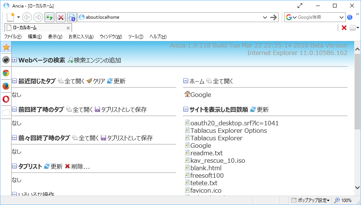This screenshot has height=205, width=361.
Task: Click 検索エンジンの追加 link
Action: 97,60
